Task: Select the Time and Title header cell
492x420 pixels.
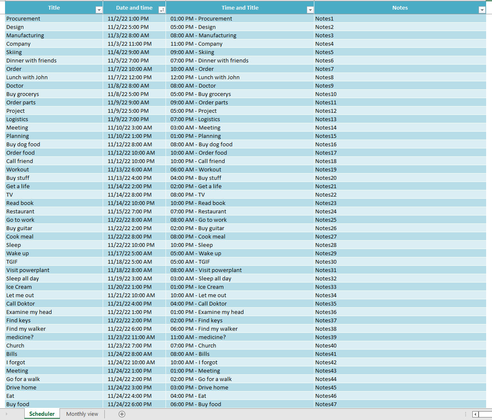Action: [x=240, y=8]
